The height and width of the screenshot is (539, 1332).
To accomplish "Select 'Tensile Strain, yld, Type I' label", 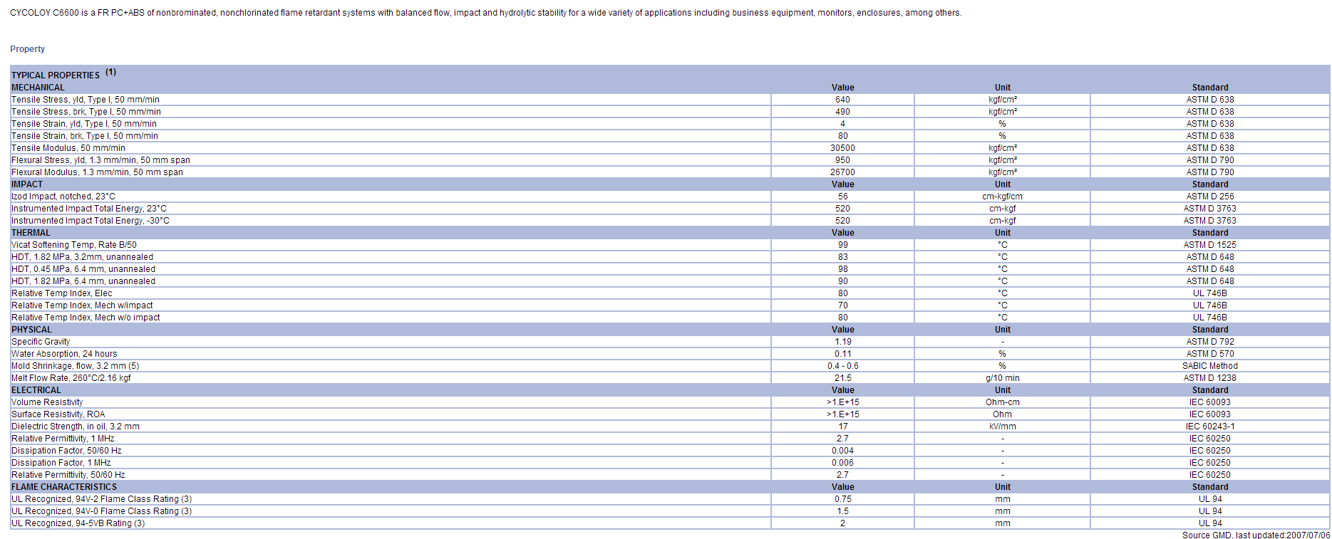I will (84, 124).
